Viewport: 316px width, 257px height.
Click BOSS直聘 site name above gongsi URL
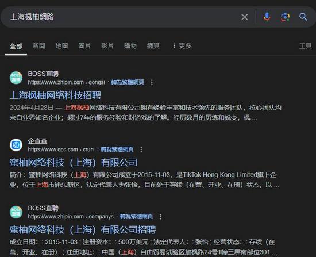coord(43,74)
